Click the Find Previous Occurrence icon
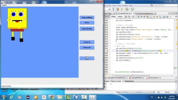 pos(142,17)
